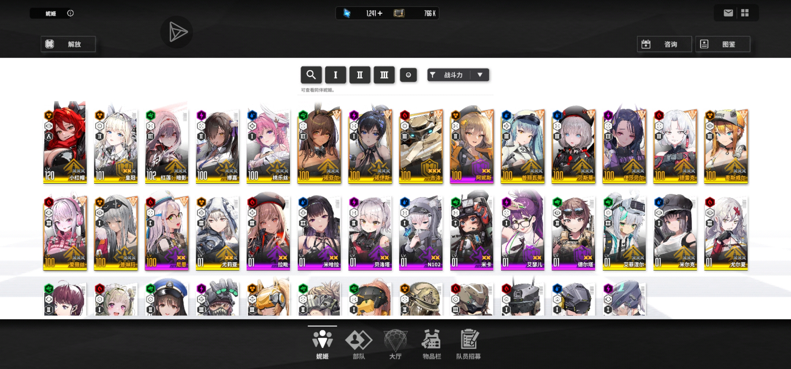Open the grid menu icon
The image size is (791, 369).
(745, 13)
